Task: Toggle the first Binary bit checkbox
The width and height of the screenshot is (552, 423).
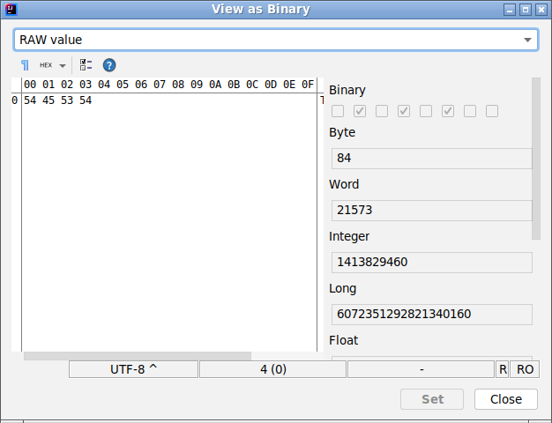Action: coord(338,111)
